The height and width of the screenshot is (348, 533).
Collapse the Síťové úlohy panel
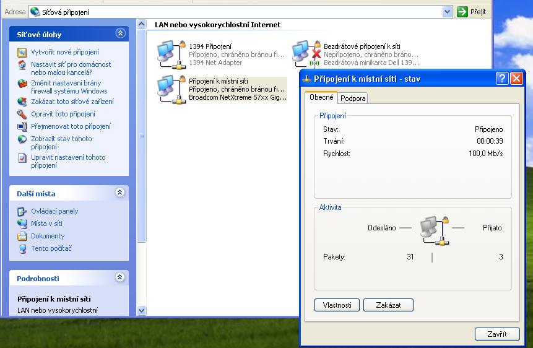click(x=120, y=33)
